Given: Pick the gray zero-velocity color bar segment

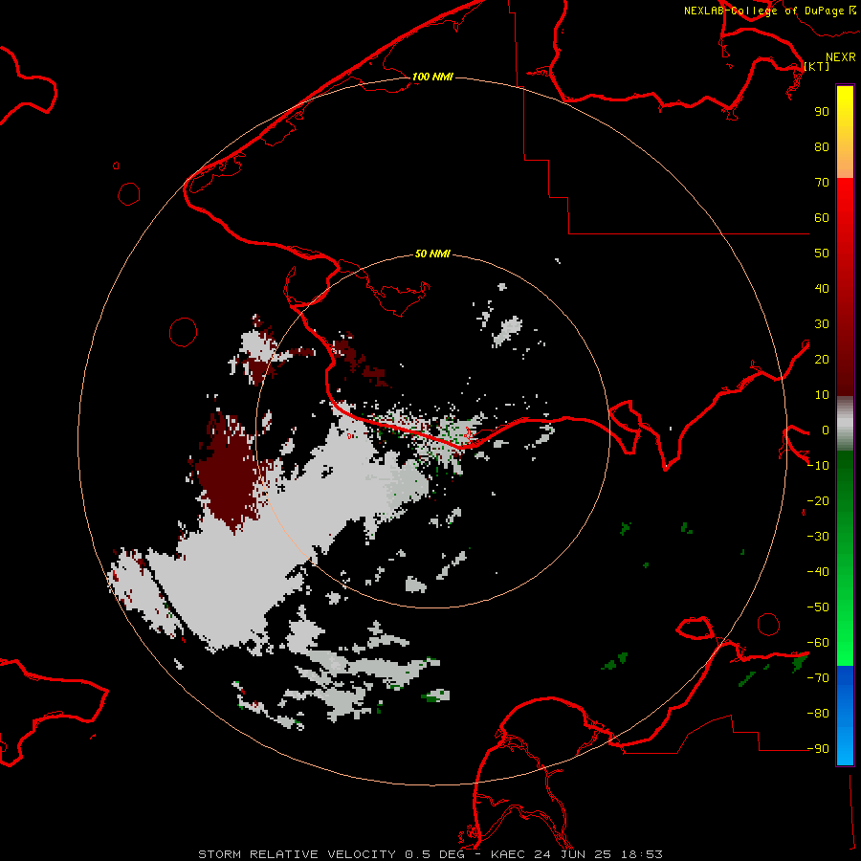Looking at the screenshot, I should [845, 424].
